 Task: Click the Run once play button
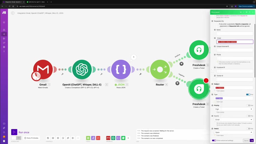(14, 132)
